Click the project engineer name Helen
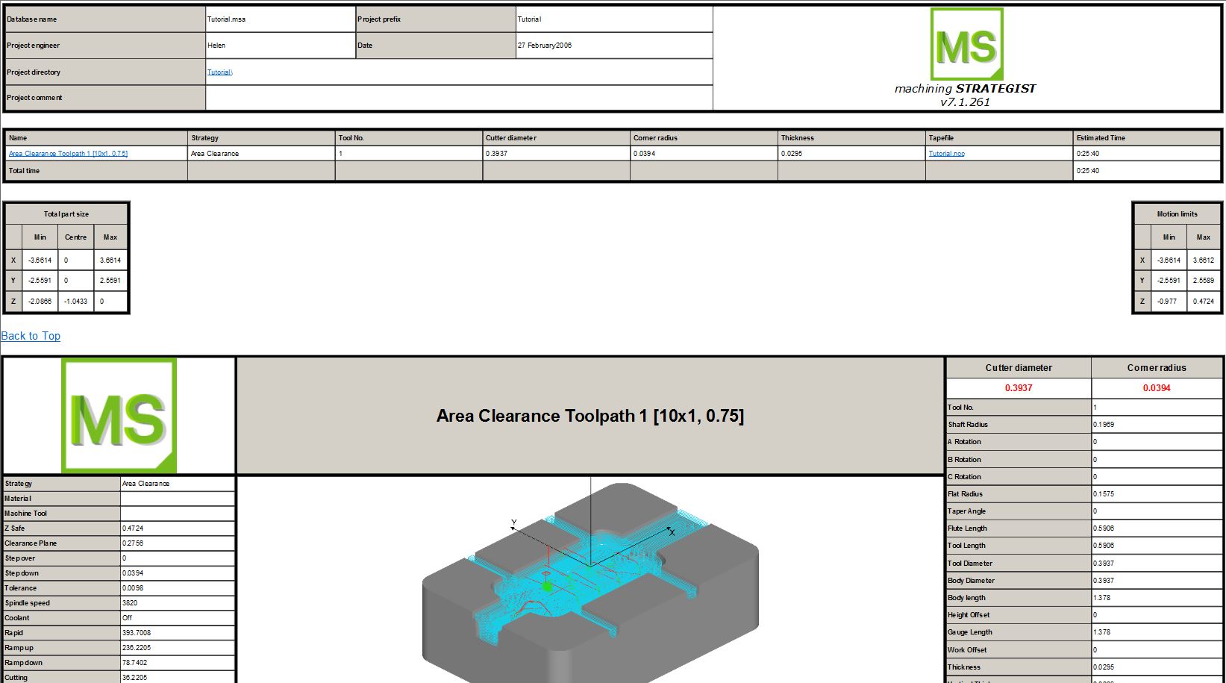The width and height of the screenshot is (1226, 683). 216,46
